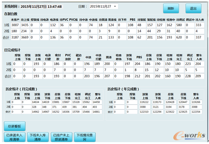This screenshot has width=209, height=144.
Task: Open the 下线情况查询 query
Action: [x=85, y=137]
